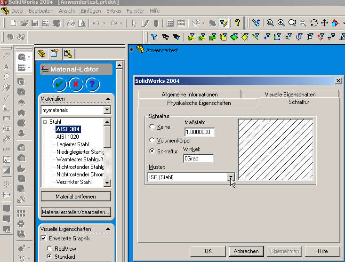Click the first blue selection filter funnel icon

point(154,37)
